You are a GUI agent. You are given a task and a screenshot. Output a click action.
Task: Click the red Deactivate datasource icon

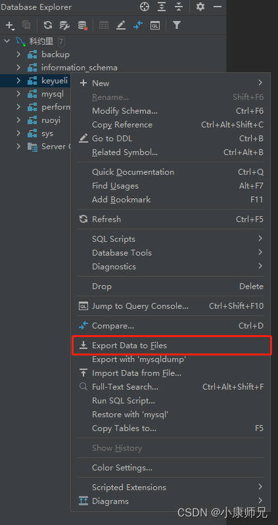point(82,25)
